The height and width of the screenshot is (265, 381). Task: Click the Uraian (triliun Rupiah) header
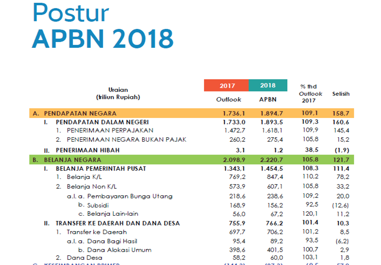click(118, 93)
